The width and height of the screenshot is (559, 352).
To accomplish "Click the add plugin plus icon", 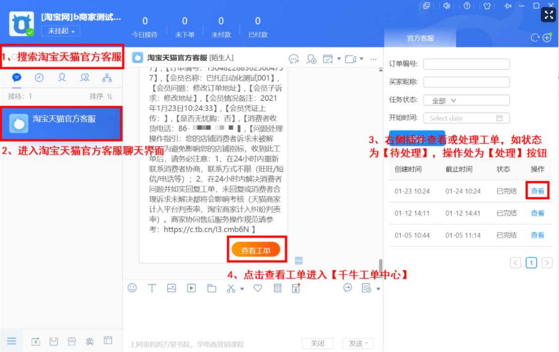I will (547, 37).
